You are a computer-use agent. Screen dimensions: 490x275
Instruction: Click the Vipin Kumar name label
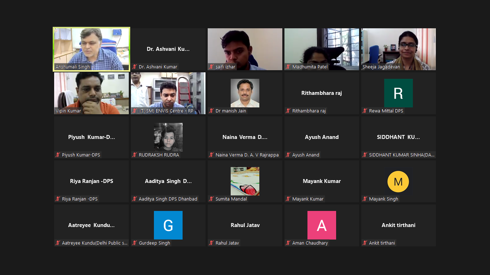(68, 111)
